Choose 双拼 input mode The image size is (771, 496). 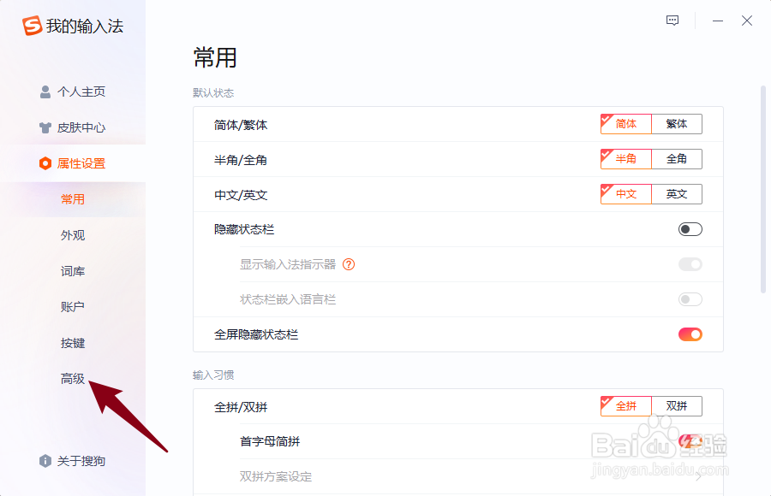[x=677, y=406]
